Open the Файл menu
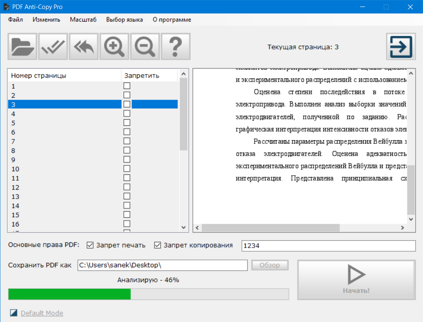This screenshot has height=322, width=423. tap(16, 20)
